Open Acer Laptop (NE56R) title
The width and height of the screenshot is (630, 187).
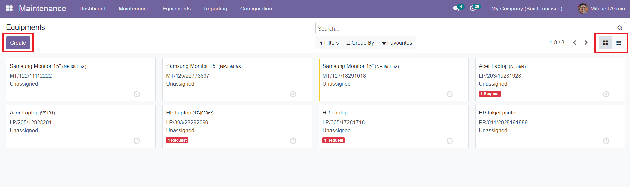pos(502,66)
